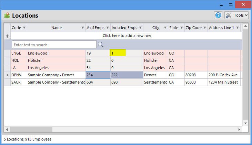The width and height of the screenshot is (252, 145).
Task: Open the Code column filter
Action: coord(24,28)
